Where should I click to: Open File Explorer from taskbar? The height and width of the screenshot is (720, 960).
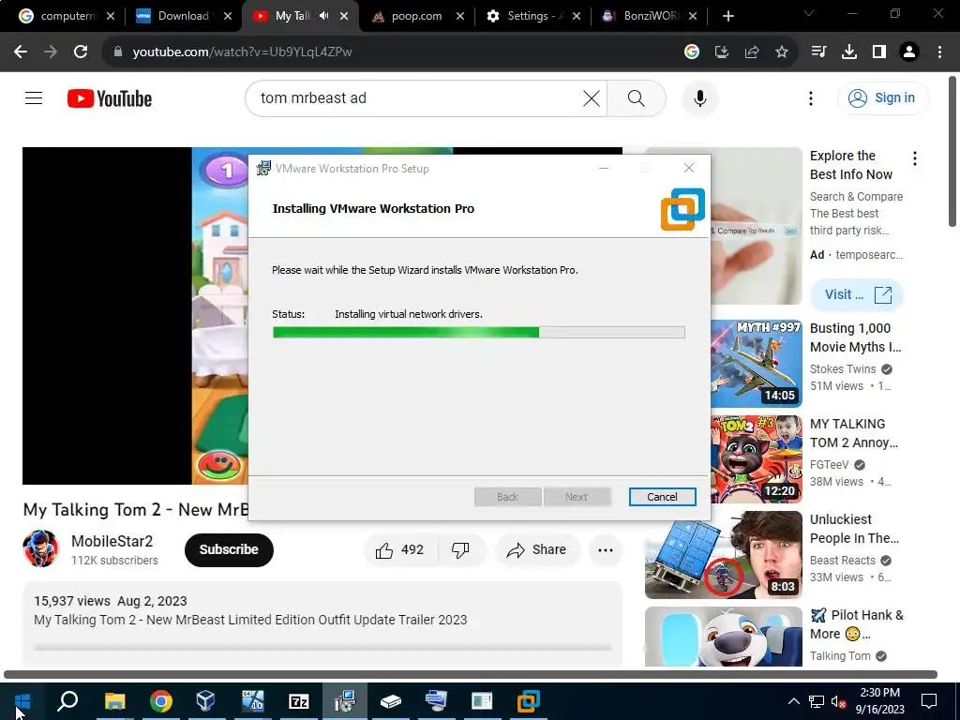pos(114,701)
